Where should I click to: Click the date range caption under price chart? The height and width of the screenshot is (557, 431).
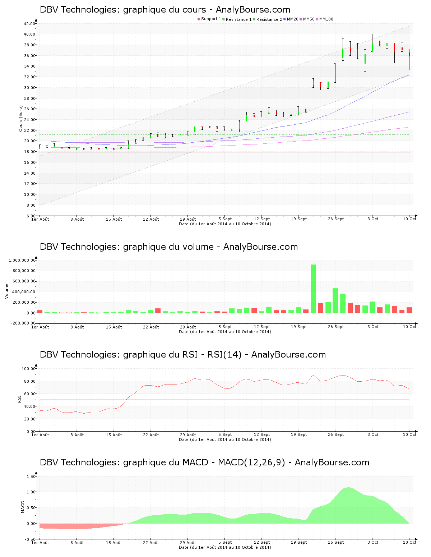click(225, 224)
